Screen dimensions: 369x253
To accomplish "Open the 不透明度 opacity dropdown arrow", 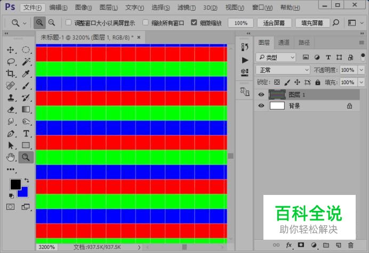I will click(361, 70).
